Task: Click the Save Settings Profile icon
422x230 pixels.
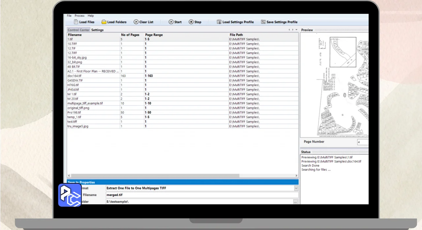Action: (263, 22)
